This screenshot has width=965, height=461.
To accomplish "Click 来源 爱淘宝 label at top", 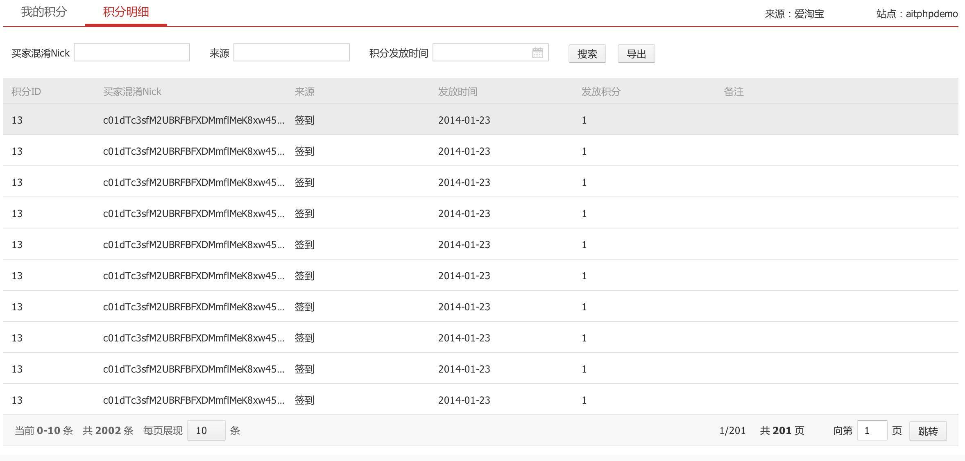I will pos(794,14).
